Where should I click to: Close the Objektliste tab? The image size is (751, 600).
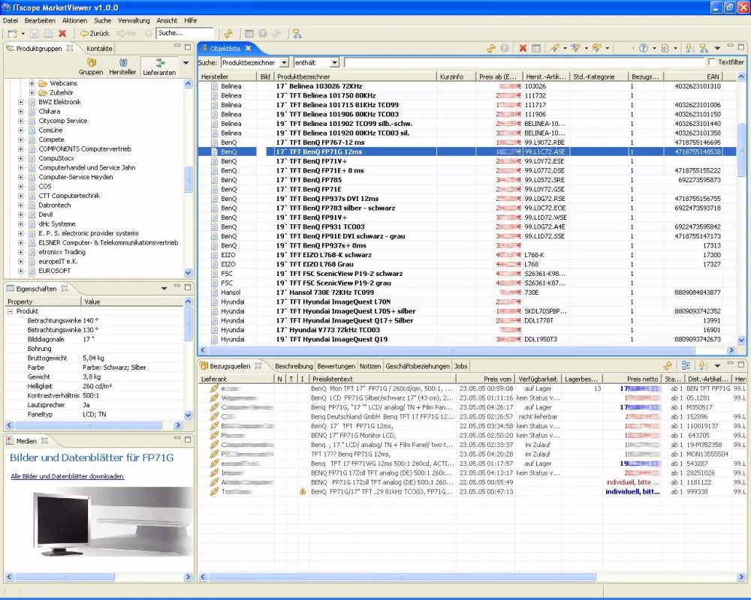[248, 48]
